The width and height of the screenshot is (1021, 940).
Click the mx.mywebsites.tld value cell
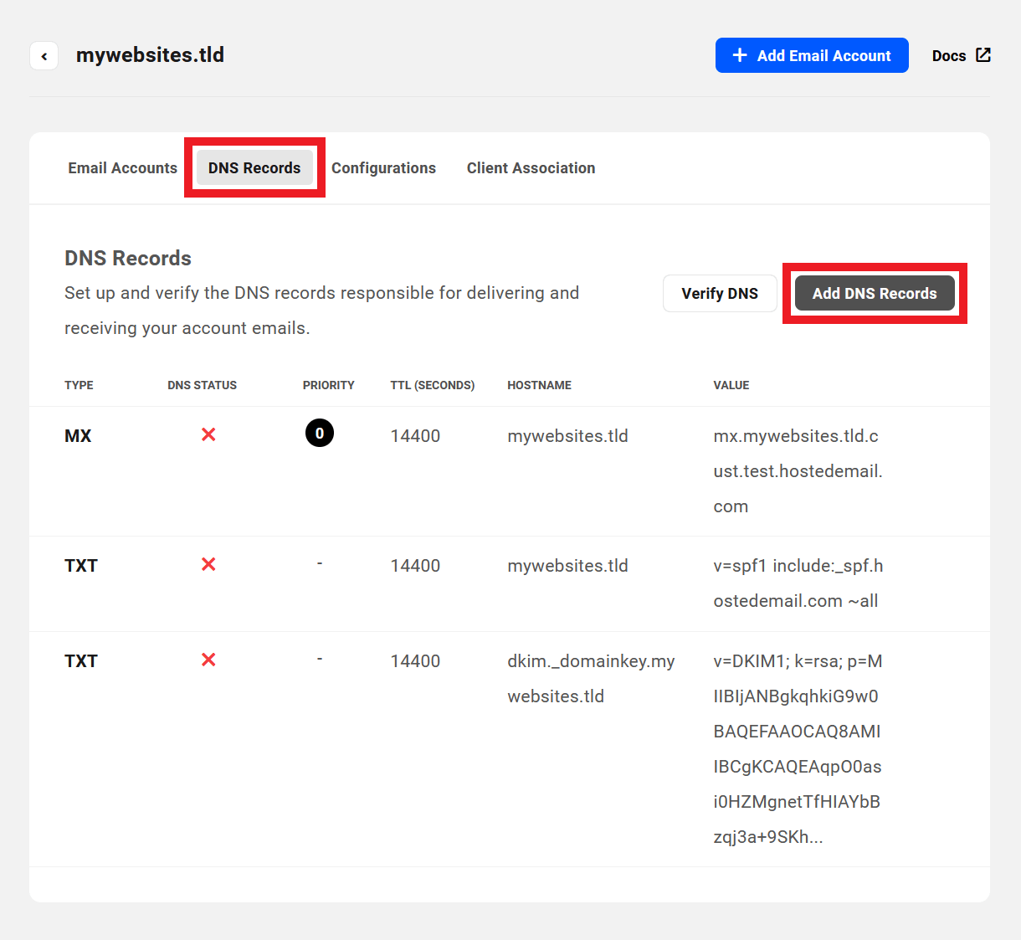click(798, 471)
